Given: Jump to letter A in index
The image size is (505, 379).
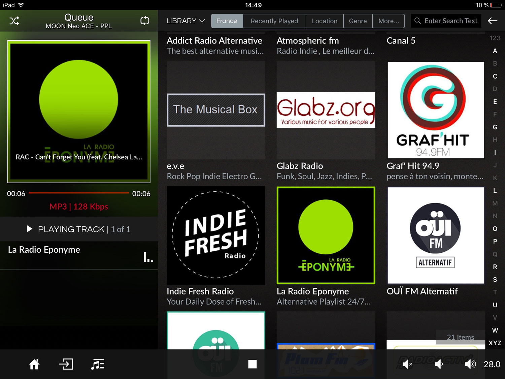Looking at the screenshot, I should 495,51.
